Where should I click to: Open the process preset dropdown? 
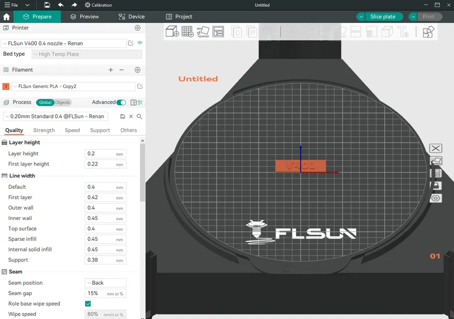[x=55, y=116]
